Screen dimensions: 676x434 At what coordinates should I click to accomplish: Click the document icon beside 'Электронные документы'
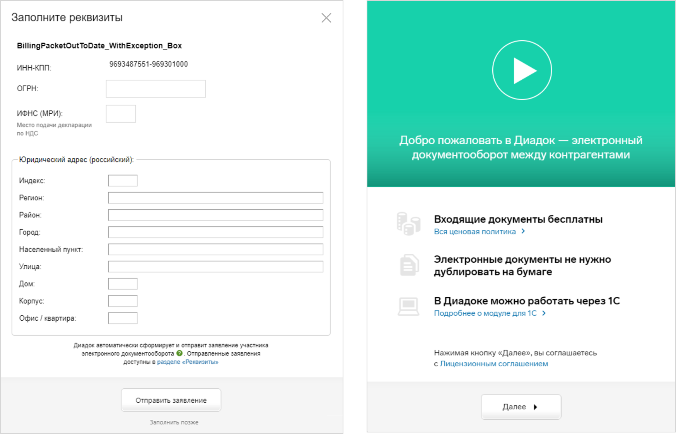click(409, 265)
